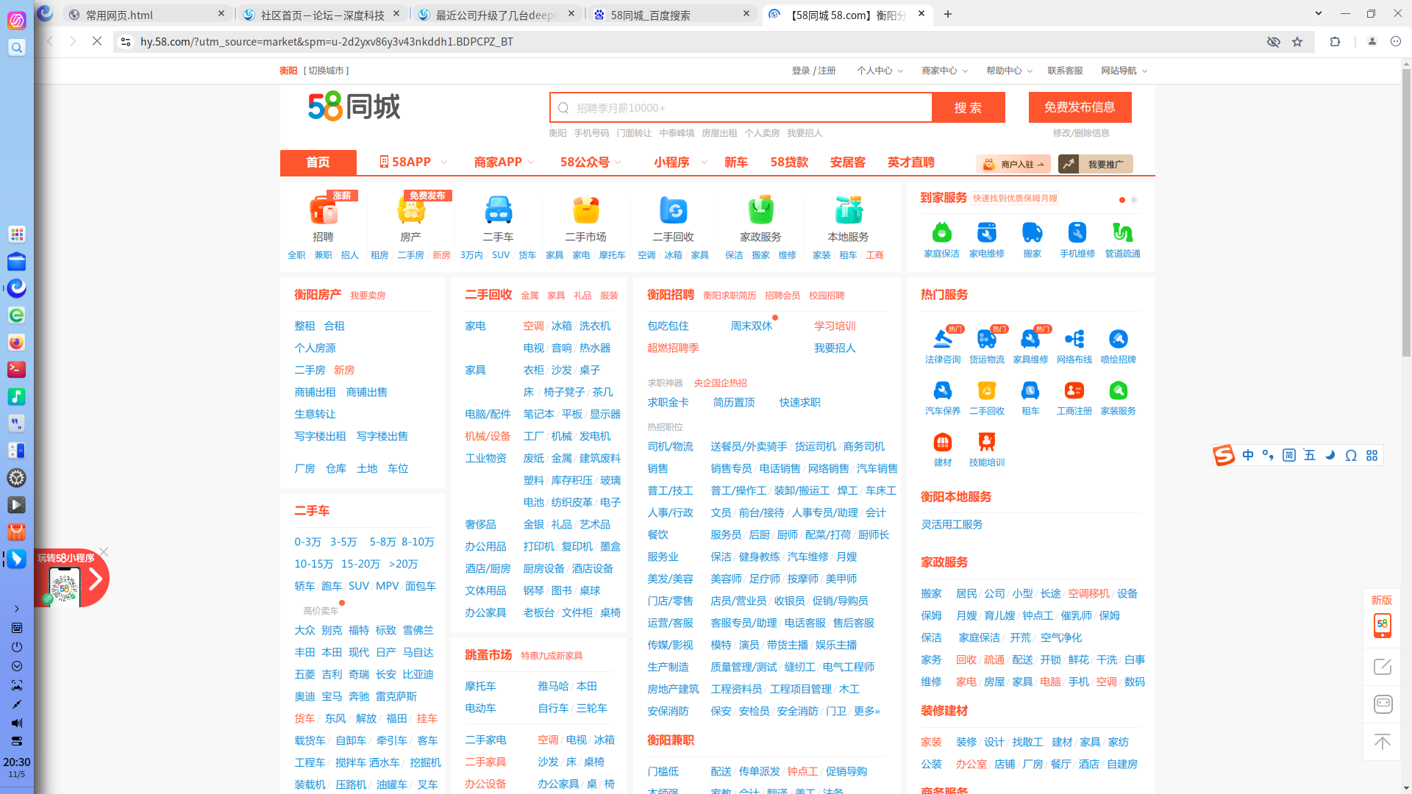
Task: Open the 法律咨询 hot service icon
Action: click(943, 339)
